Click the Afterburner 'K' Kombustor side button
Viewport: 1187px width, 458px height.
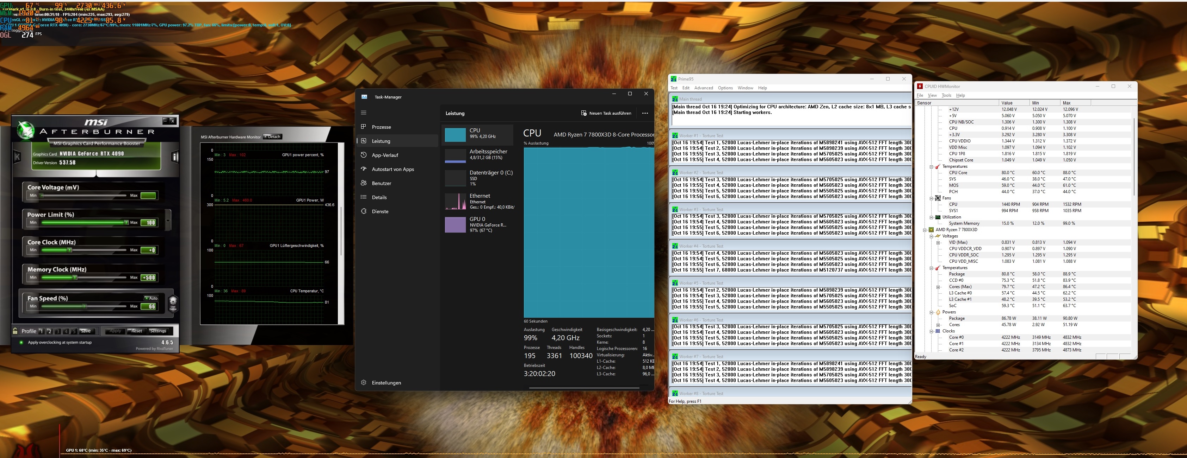18,157
